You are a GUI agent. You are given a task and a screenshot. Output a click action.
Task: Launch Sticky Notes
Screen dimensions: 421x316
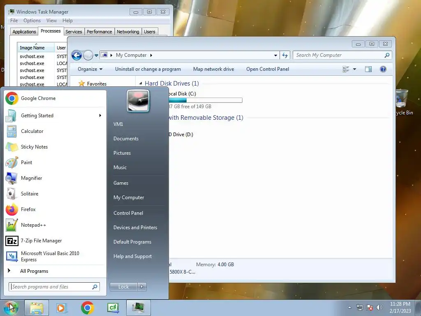55,147
